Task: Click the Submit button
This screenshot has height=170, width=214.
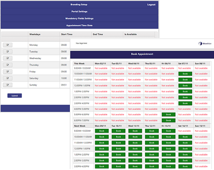Action: click(x=14, y=96)
